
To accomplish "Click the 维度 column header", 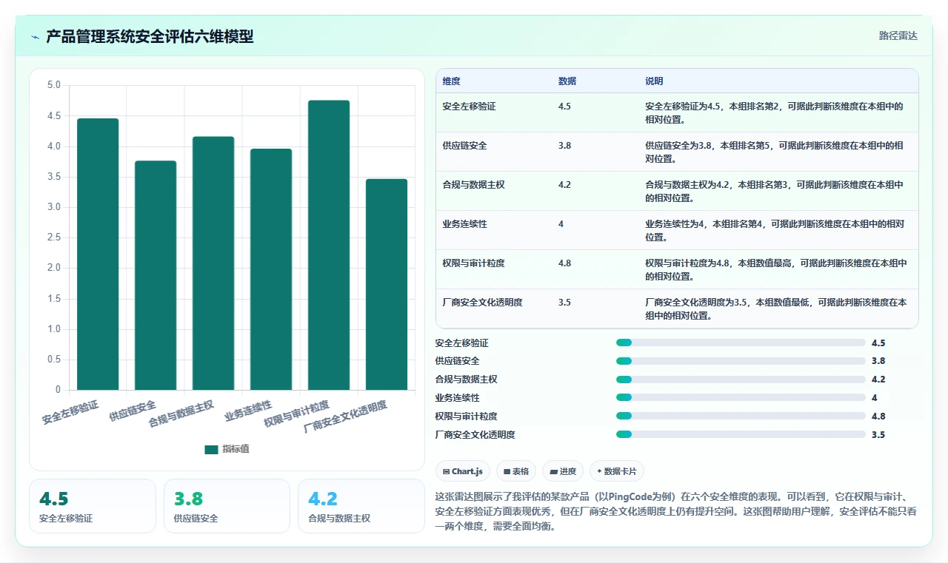I will 451,81.
